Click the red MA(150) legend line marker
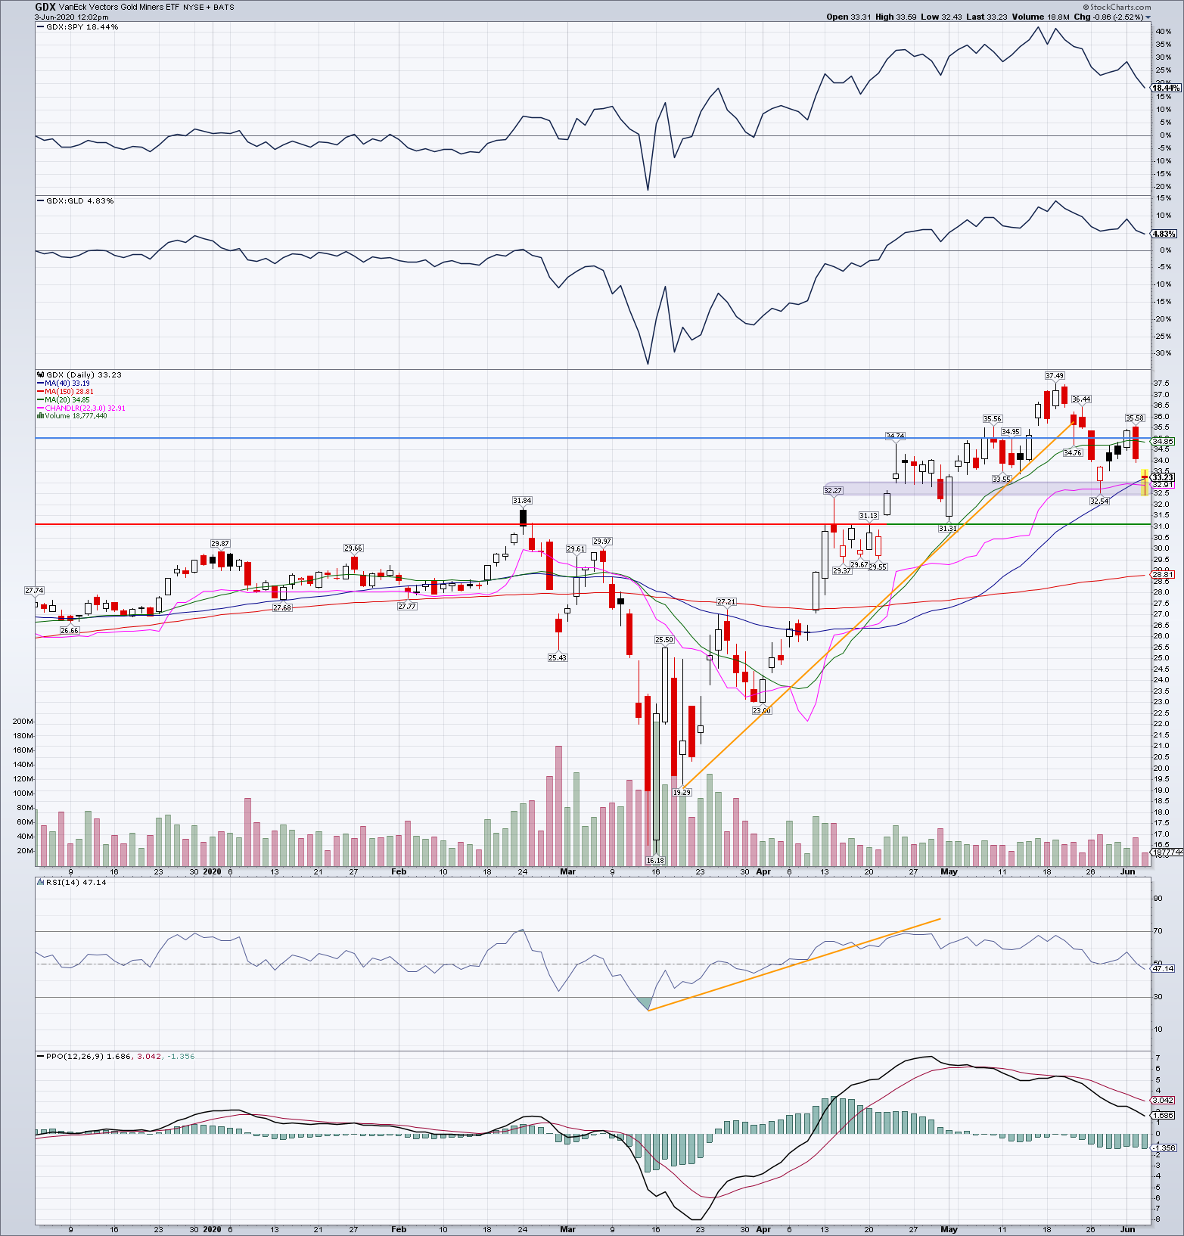 41,392
